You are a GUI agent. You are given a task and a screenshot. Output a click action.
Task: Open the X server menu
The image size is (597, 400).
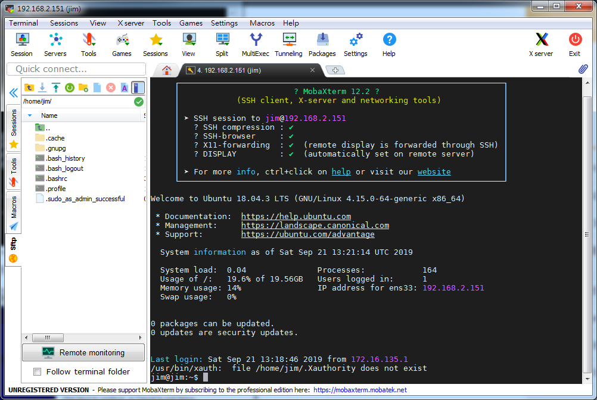click(x=131, y=23)
